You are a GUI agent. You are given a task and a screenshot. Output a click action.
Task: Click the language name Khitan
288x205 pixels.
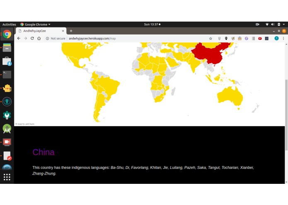click(155, 168)
